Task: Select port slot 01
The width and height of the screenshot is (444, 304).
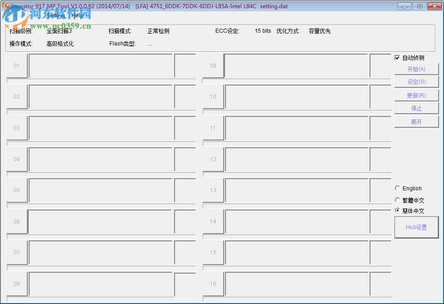Action: (x=17, y=65)
